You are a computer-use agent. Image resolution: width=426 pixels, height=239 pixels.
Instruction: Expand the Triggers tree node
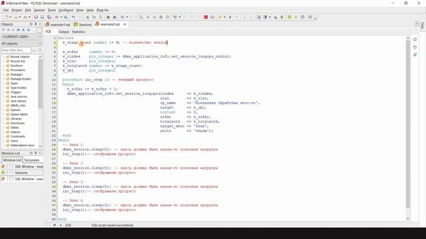click(x=4, y=92)
